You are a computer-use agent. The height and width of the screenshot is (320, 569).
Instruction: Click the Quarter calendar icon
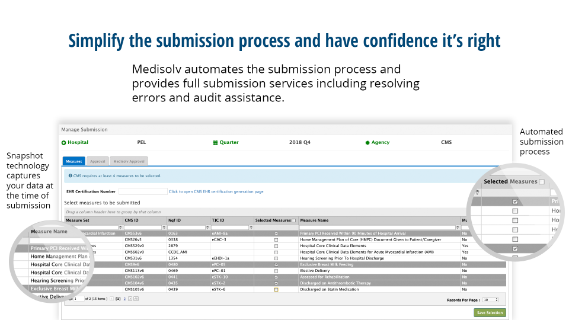point(215,143)
